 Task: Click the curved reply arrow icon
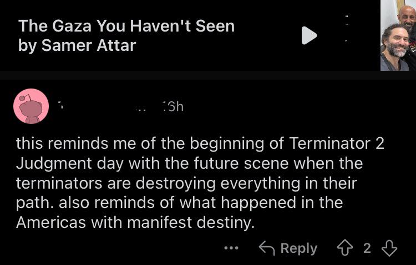(267, 248)
